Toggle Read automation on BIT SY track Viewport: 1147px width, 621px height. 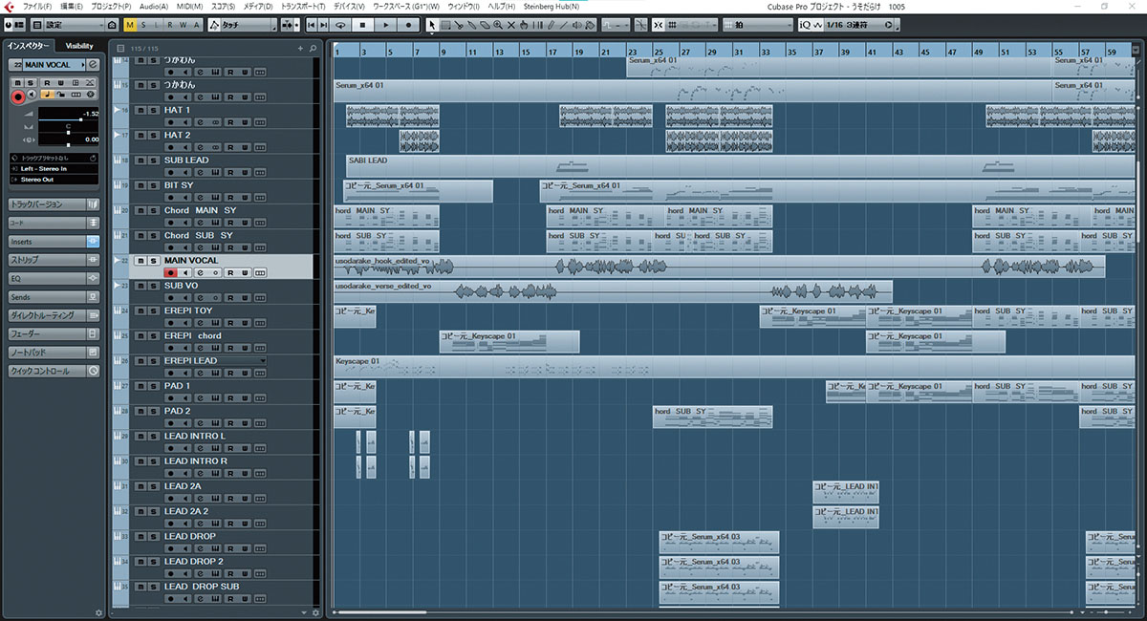tap(230, 197)
